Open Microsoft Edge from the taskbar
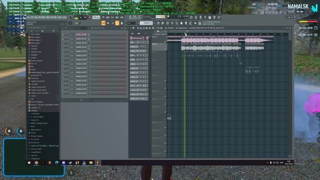 (56, 162)
